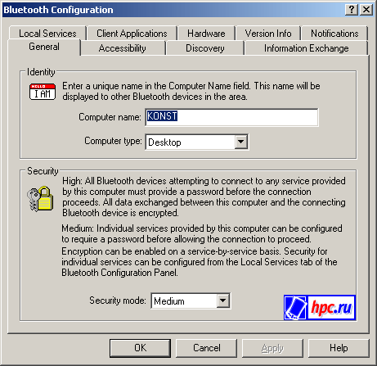Click the Computer name field with KONST
Screen dimensions: 377x366
click(231, 117)
